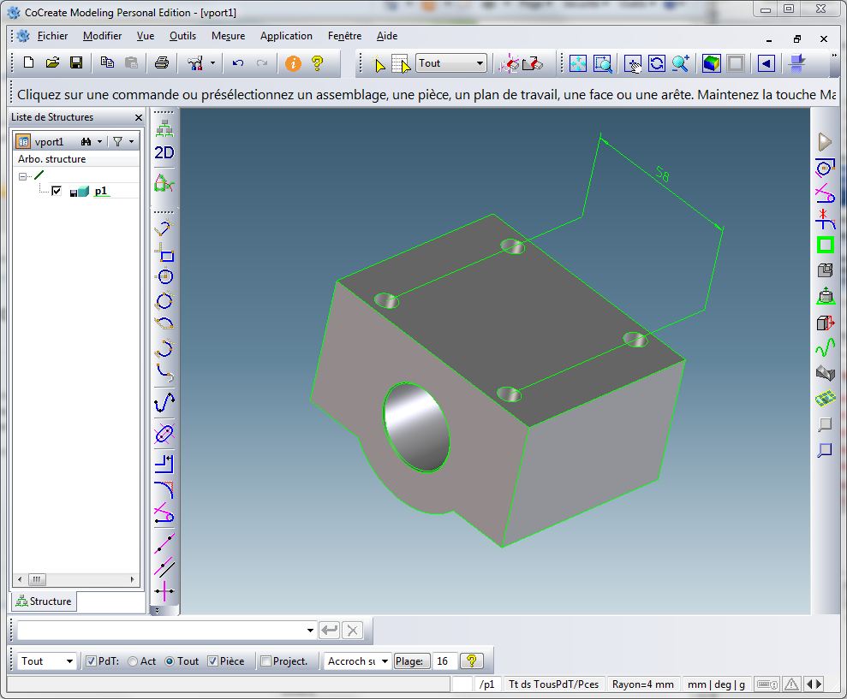Select the rectangle drawing tool
This screenshot has width=847, height=699.
click(x=164, y=252)
